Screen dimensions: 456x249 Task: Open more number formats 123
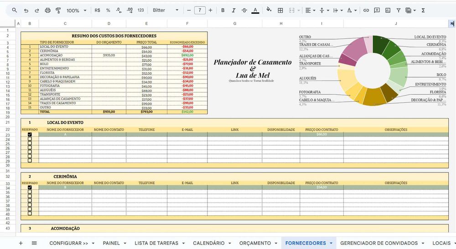[x=141, y=10]
